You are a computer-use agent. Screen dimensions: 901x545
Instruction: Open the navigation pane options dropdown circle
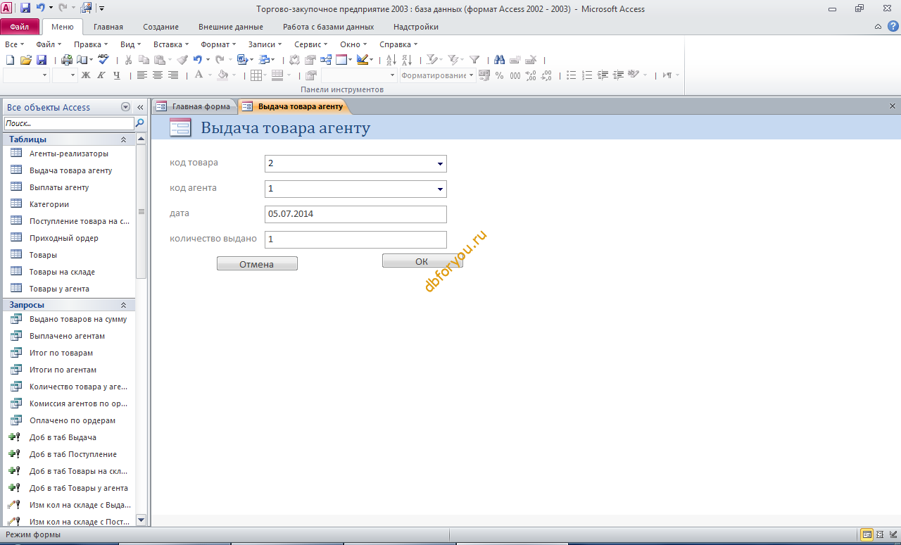point(126,107)
